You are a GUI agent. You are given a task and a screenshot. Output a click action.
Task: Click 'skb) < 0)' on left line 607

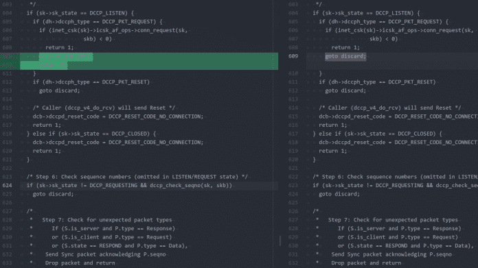[x=98, y=39]
